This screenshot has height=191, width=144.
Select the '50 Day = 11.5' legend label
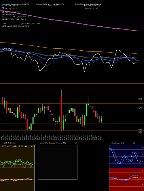coord(10,9)
